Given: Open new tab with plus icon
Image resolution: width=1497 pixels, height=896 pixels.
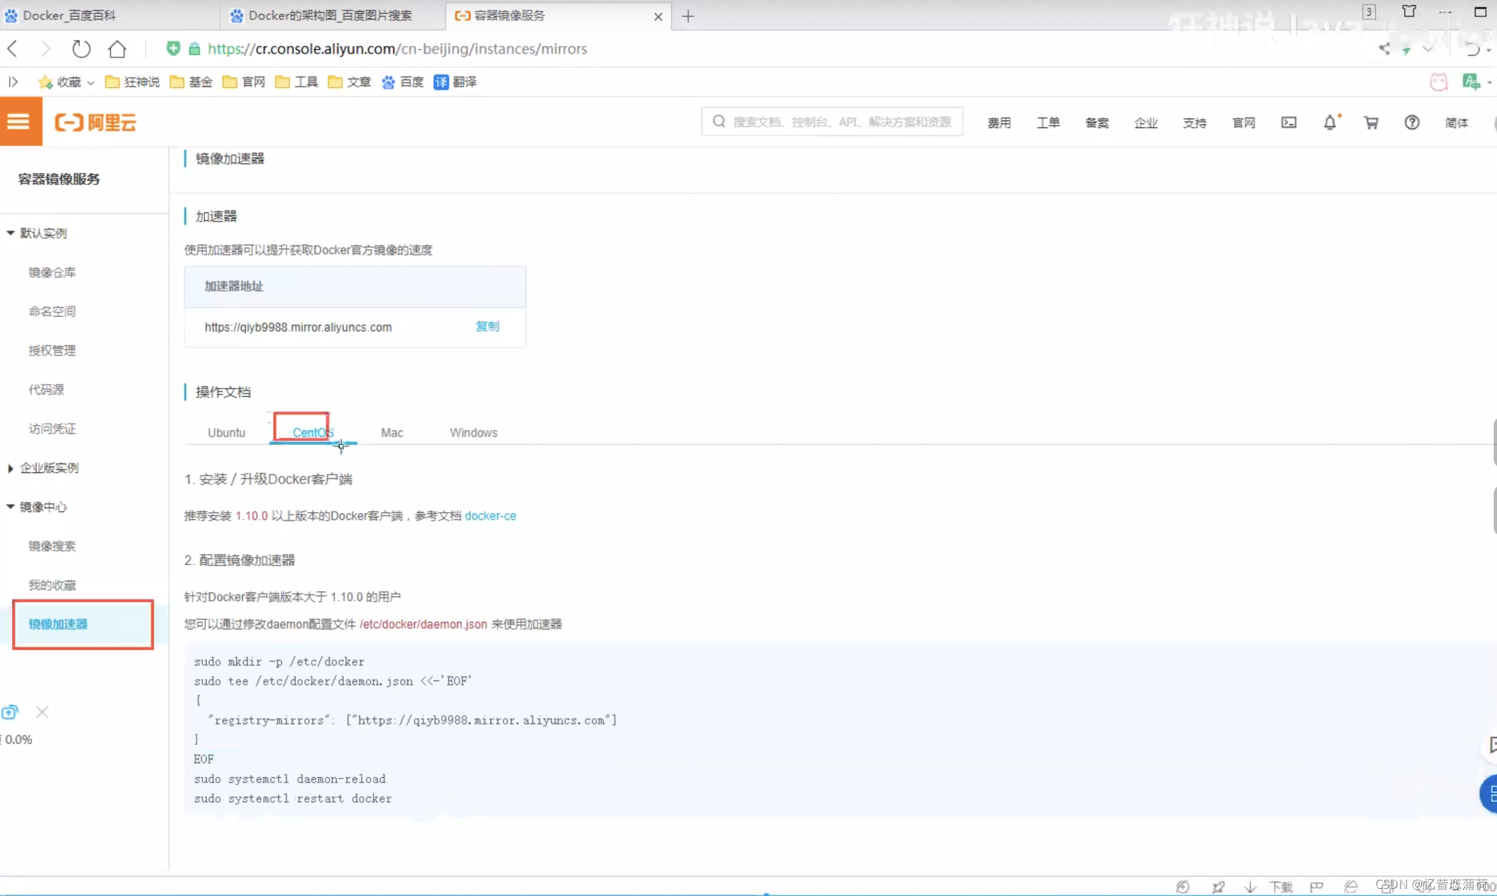Looking at the screenshot, I should (x=688, y=16).
